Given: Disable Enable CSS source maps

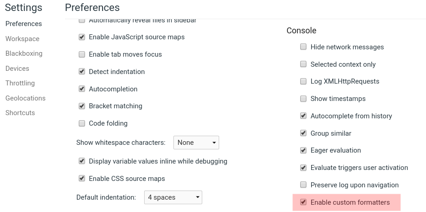Looking at the screenshot, I should tap(82, 179).
